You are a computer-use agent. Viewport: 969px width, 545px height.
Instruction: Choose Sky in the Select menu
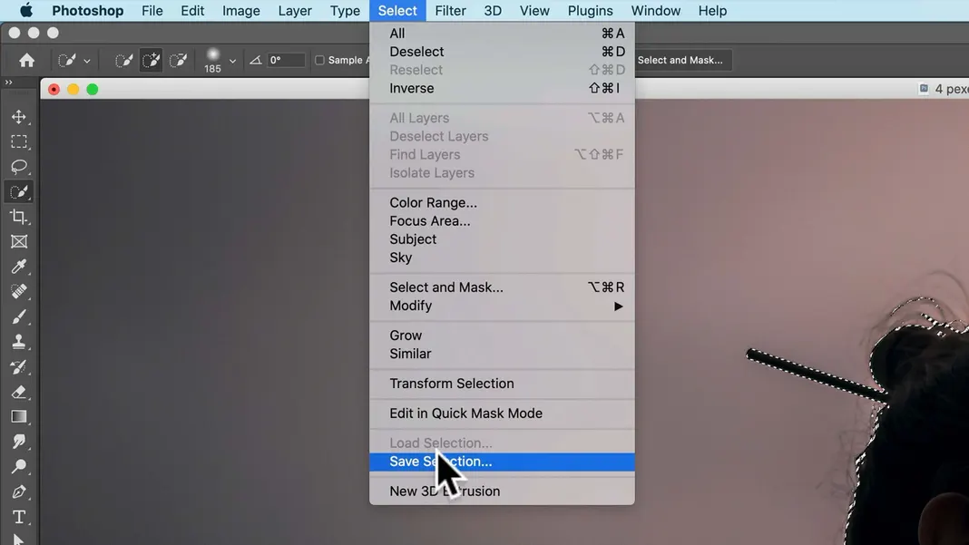tap(502, 258)
